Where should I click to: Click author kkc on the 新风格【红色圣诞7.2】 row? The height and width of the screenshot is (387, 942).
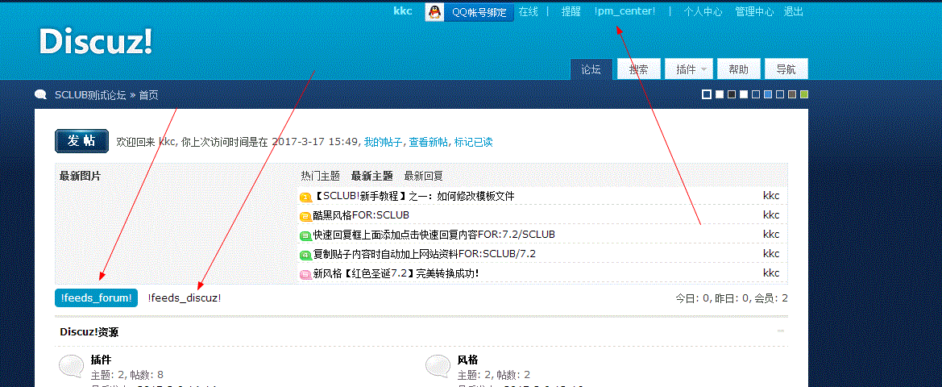pos(771,273)
